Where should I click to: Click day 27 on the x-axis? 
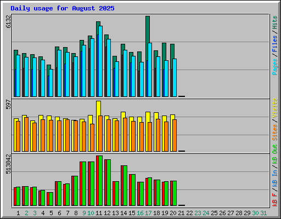click(x=231, y=213)
